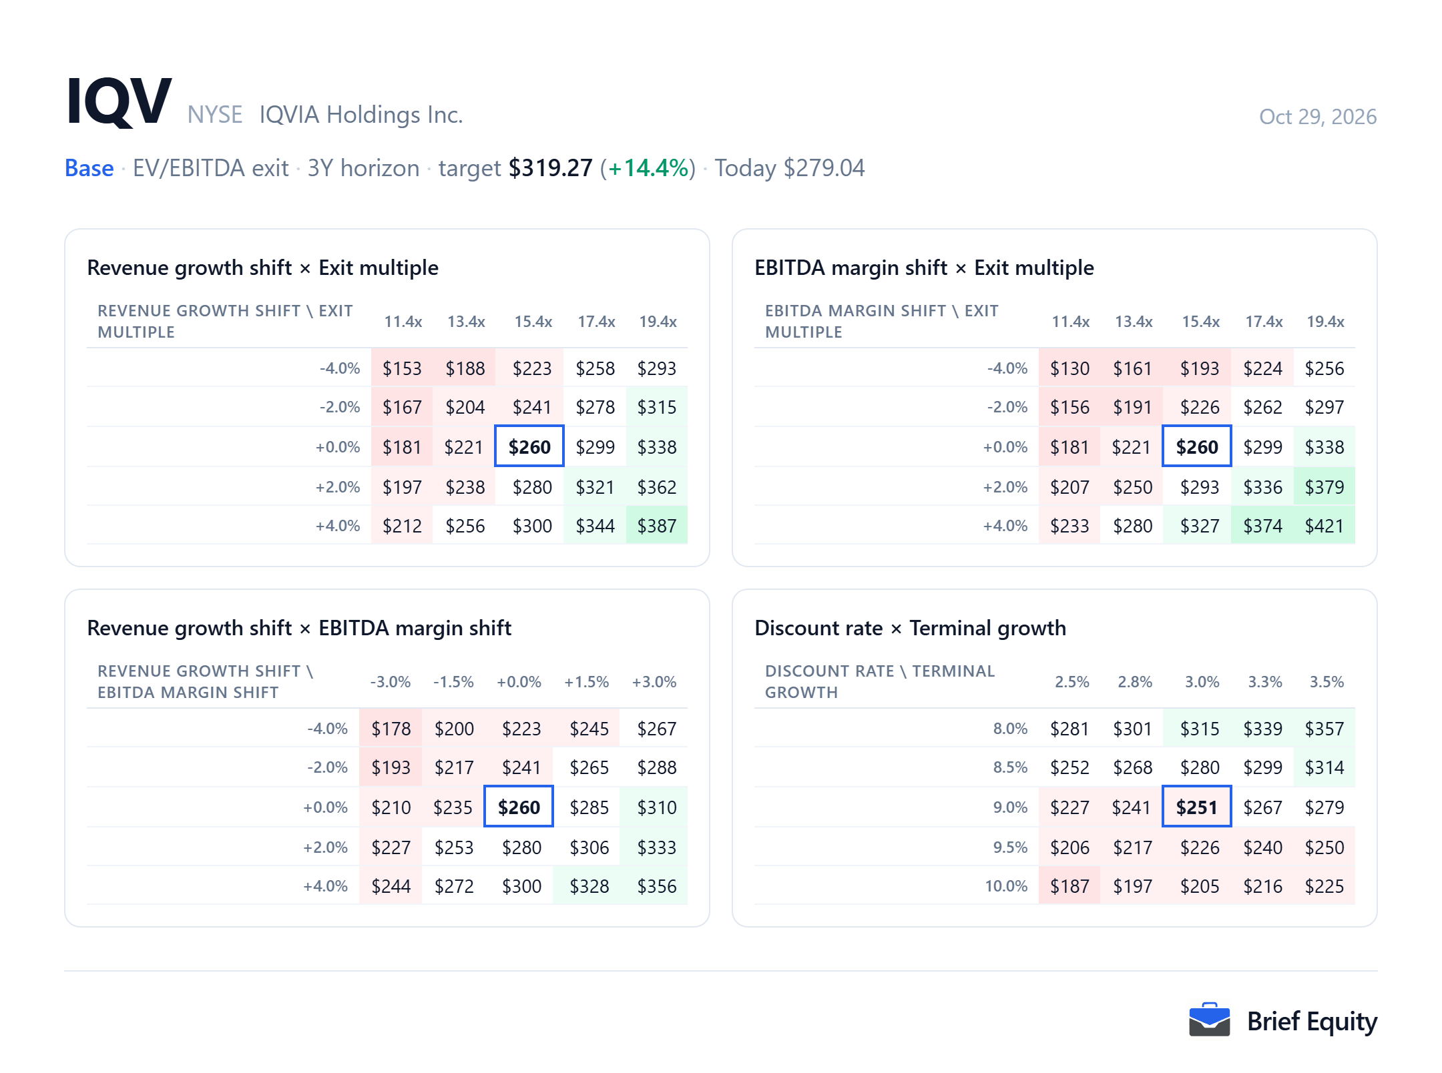Click the $344 cell in the top-left table
This screenshot has height=1073, width=1442.
pos(595,526)
